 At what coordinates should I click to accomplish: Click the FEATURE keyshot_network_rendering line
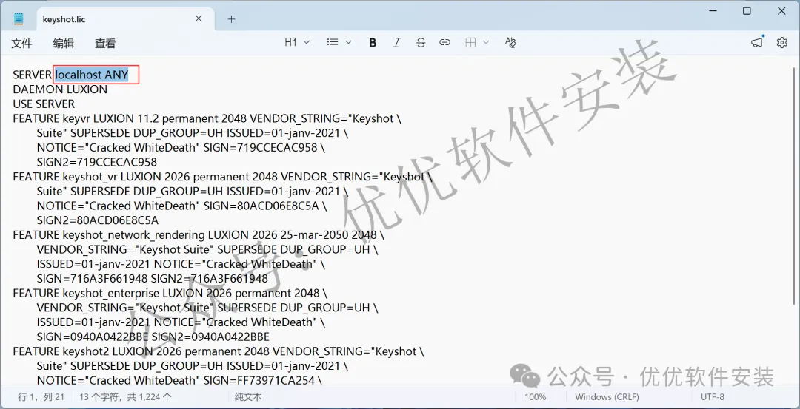tap(199, 235)
